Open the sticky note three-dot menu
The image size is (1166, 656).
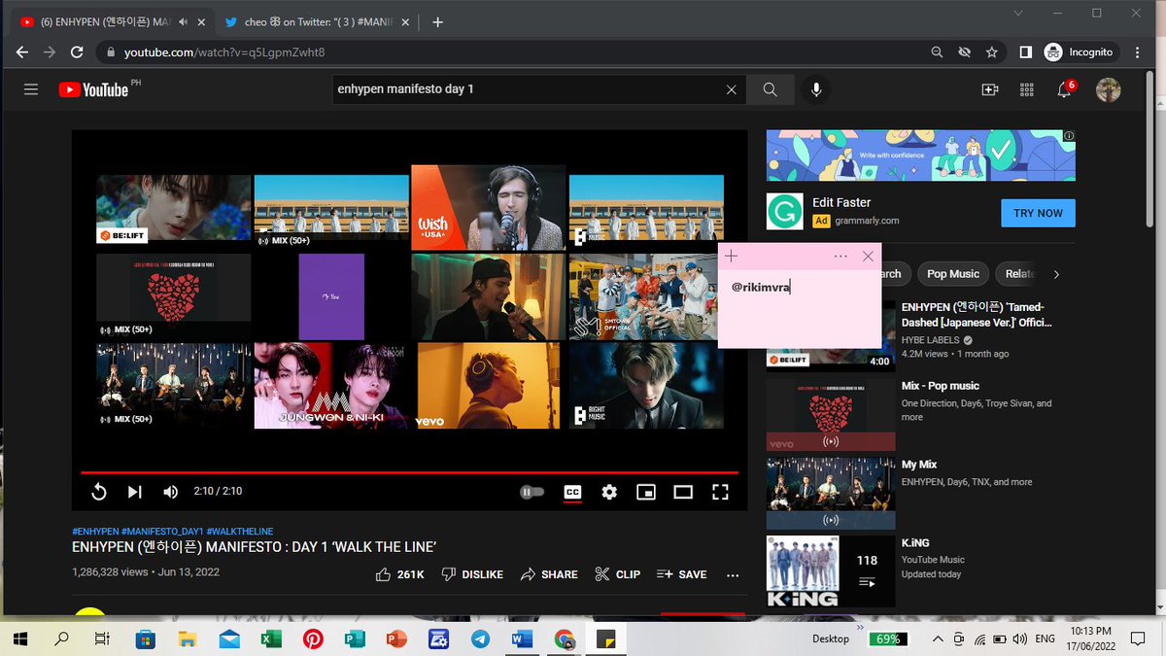point(840,256)
